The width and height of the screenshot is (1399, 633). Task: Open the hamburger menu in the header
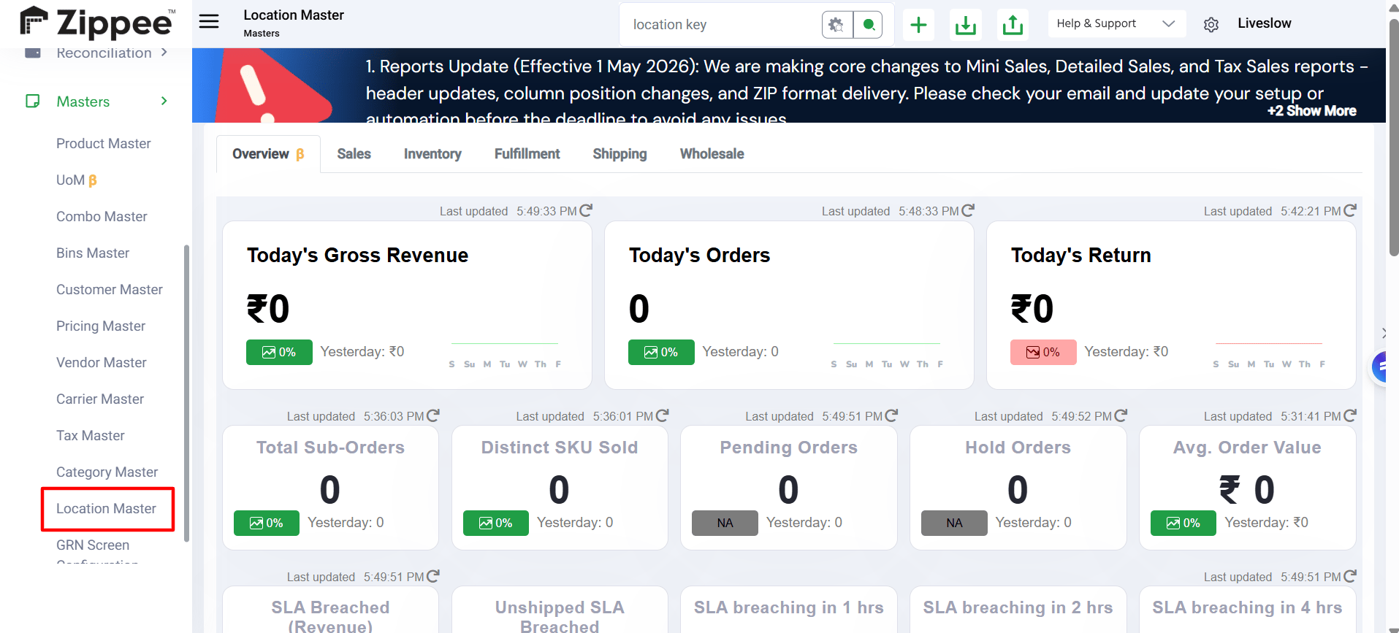point(209,21)
